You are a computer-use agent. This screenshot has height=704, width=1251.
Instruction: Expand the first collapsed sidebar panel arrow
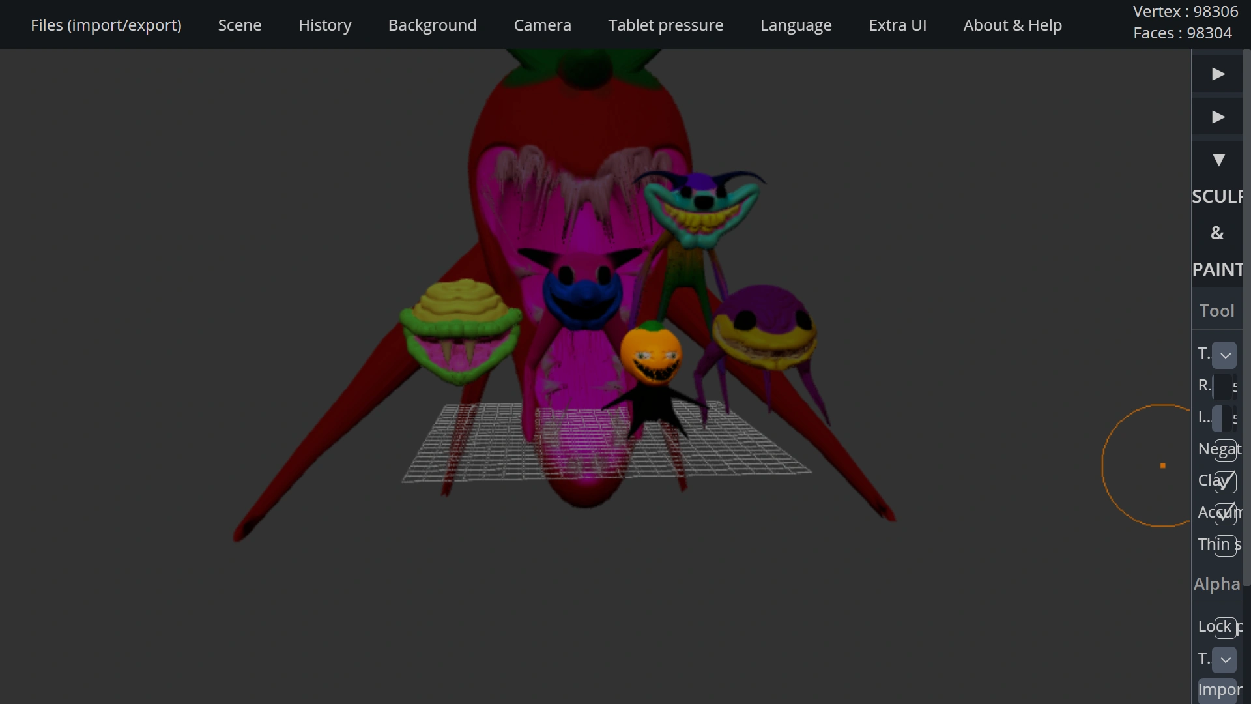click(1217, 74)
